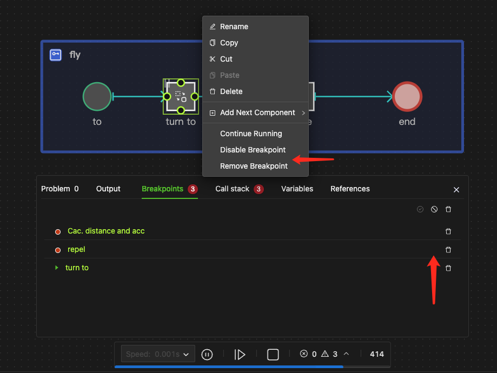
Task: Pause execution with the pause icon
Action: point(207,354)
